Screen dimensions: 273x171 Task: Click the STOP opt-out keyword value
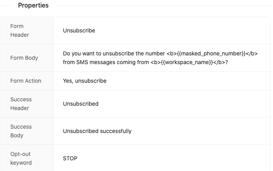pos(70,158)
